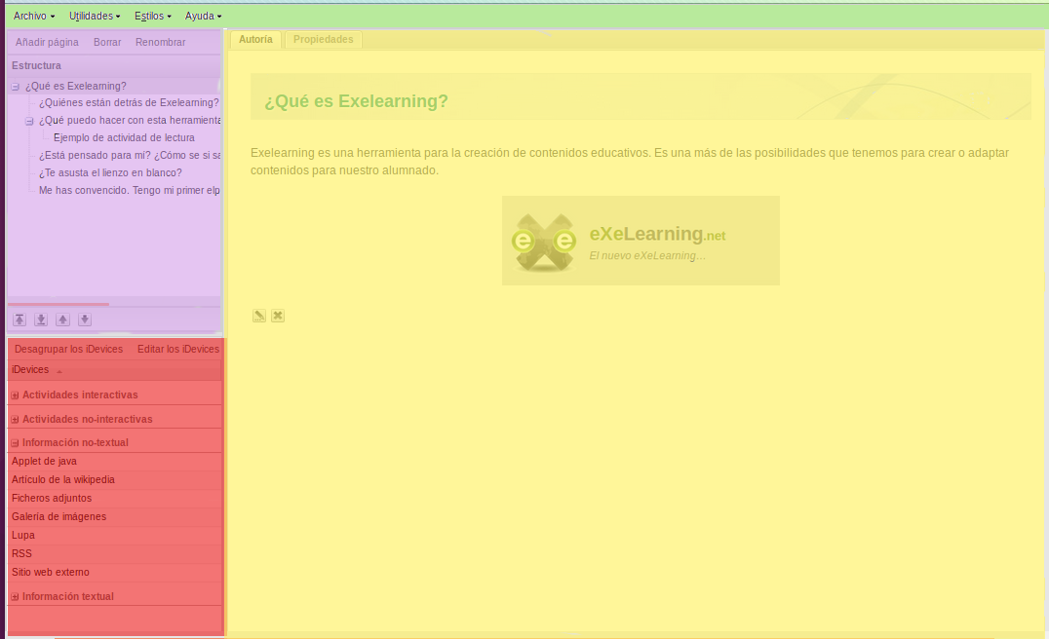Image resolution: width=1049 pixels, height=639 pixels.
Task: Click the move page up arrow icon
Action: click(63, 319)
